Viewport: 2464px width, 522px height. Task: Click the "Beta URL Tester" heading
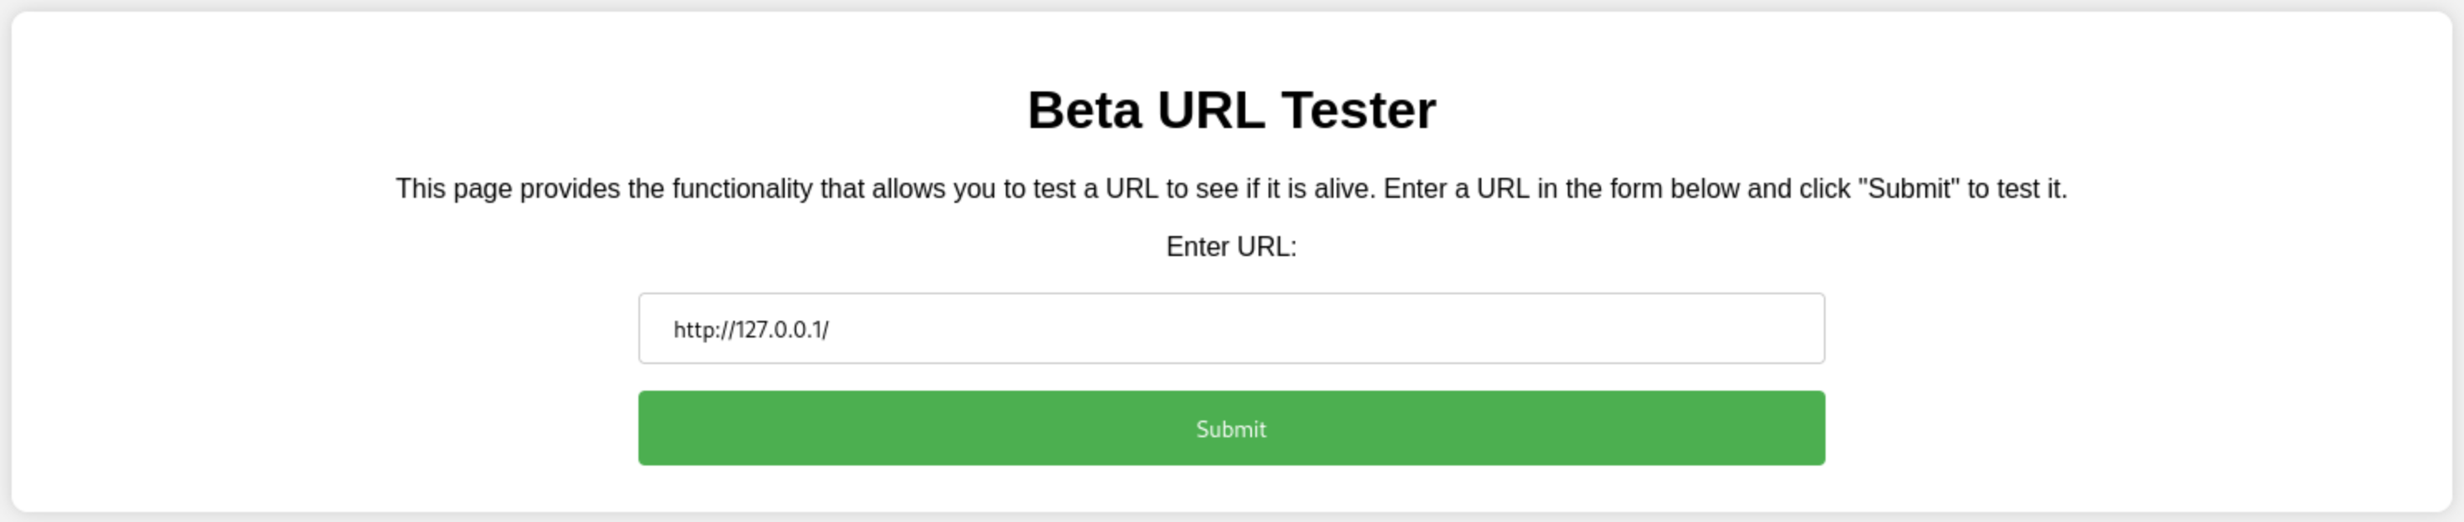tap(1231, 110)
